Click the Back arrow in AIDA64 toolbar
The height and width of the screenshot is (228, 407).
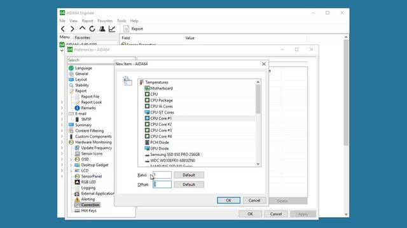click(63, 29)
